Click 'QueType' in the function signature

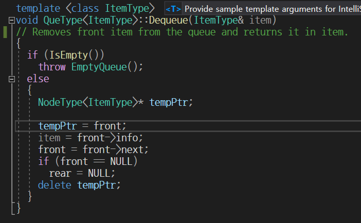(x=63, y=20)
